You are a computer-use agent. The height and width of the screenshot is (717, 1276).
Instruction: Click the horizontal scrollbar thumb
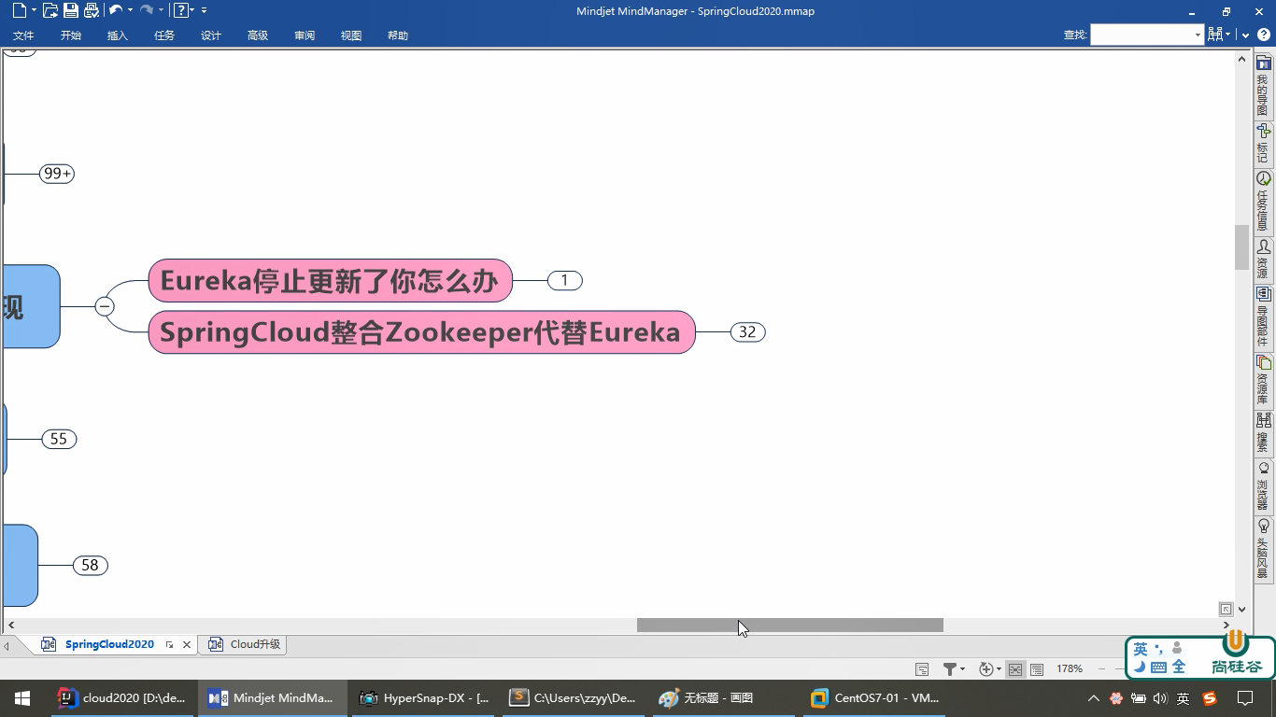[x=790, y=625]
